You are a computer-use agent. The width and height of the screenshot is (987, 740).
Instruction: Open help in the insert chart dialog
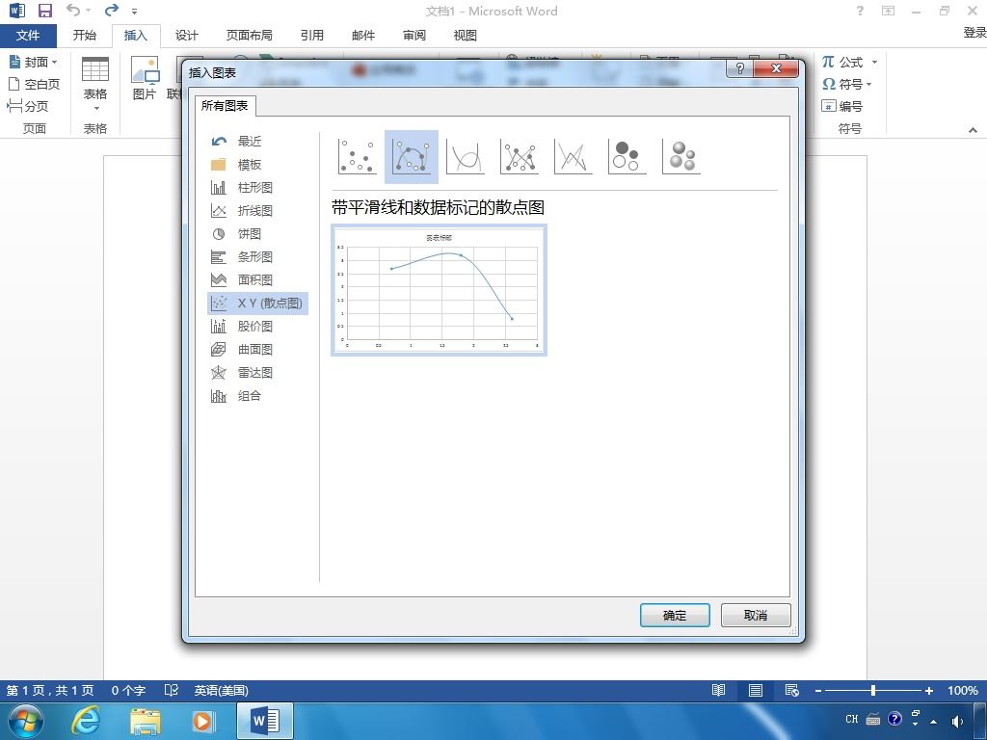(739, 68)
